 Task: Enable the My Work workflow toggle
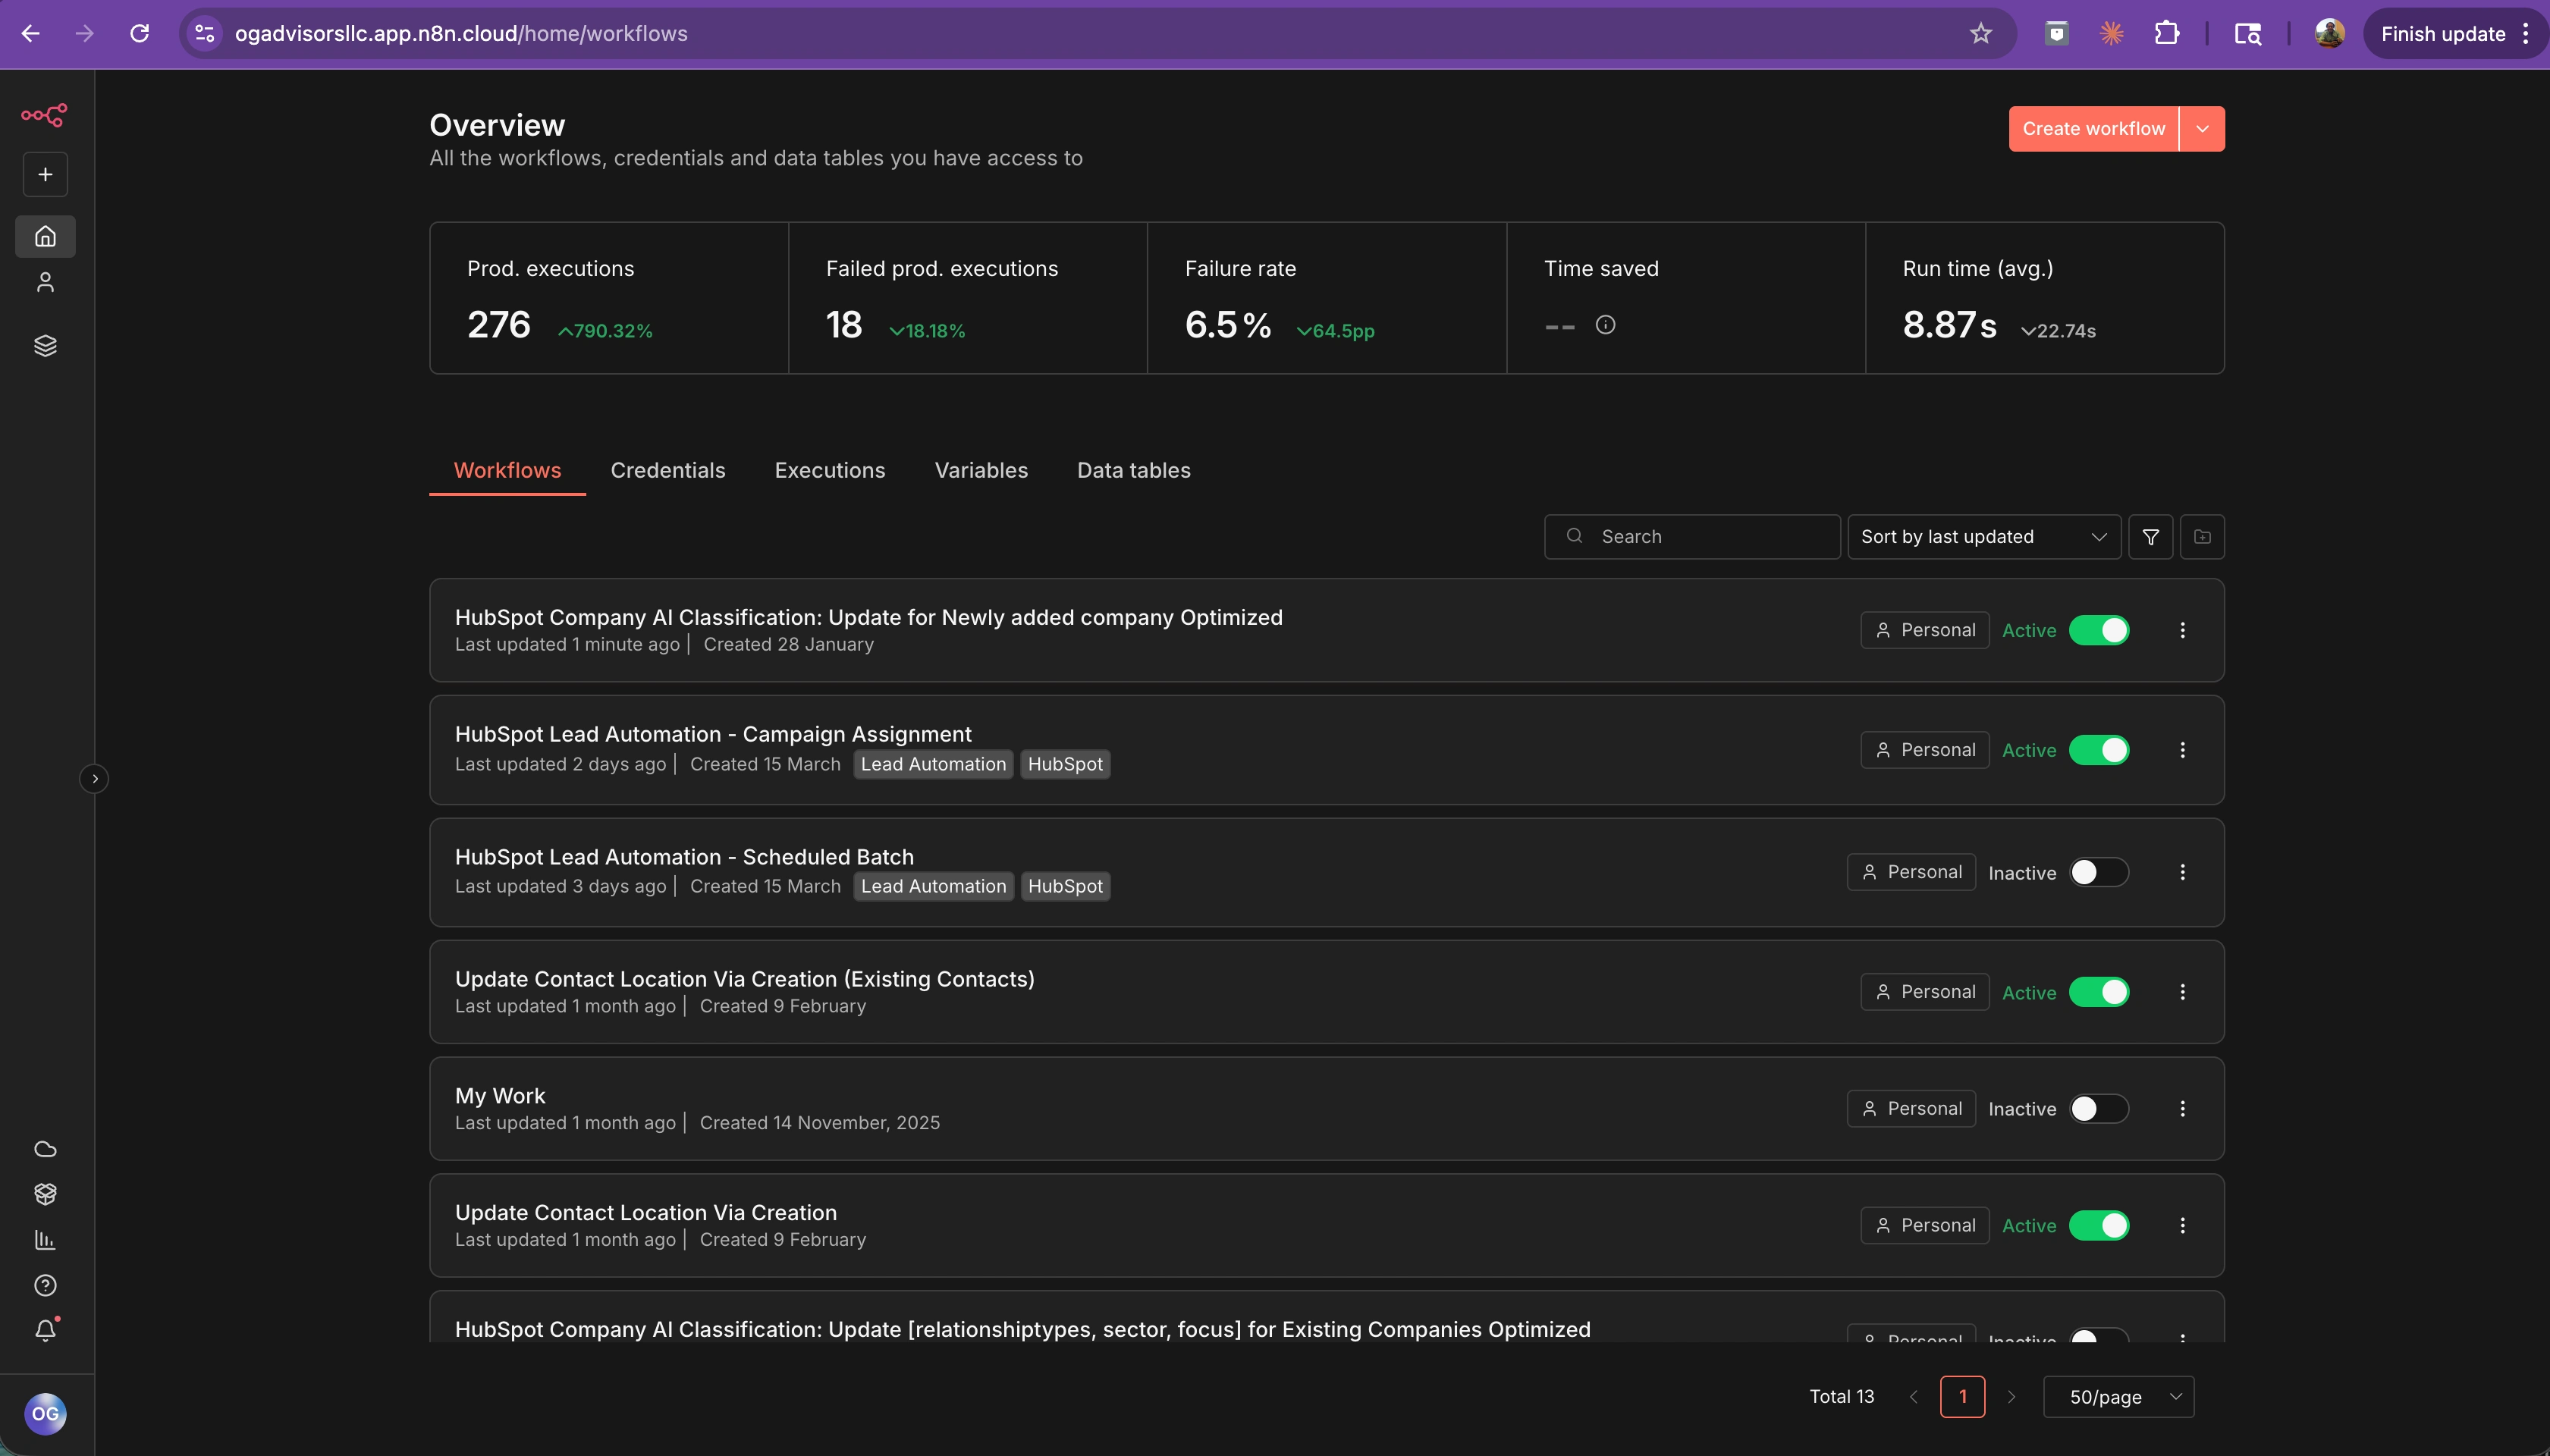coord(2098,1108)
